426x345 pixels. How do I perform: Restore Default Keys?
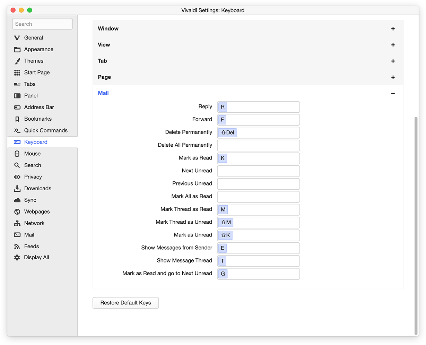pyautogui.click(x=125, y=303)
